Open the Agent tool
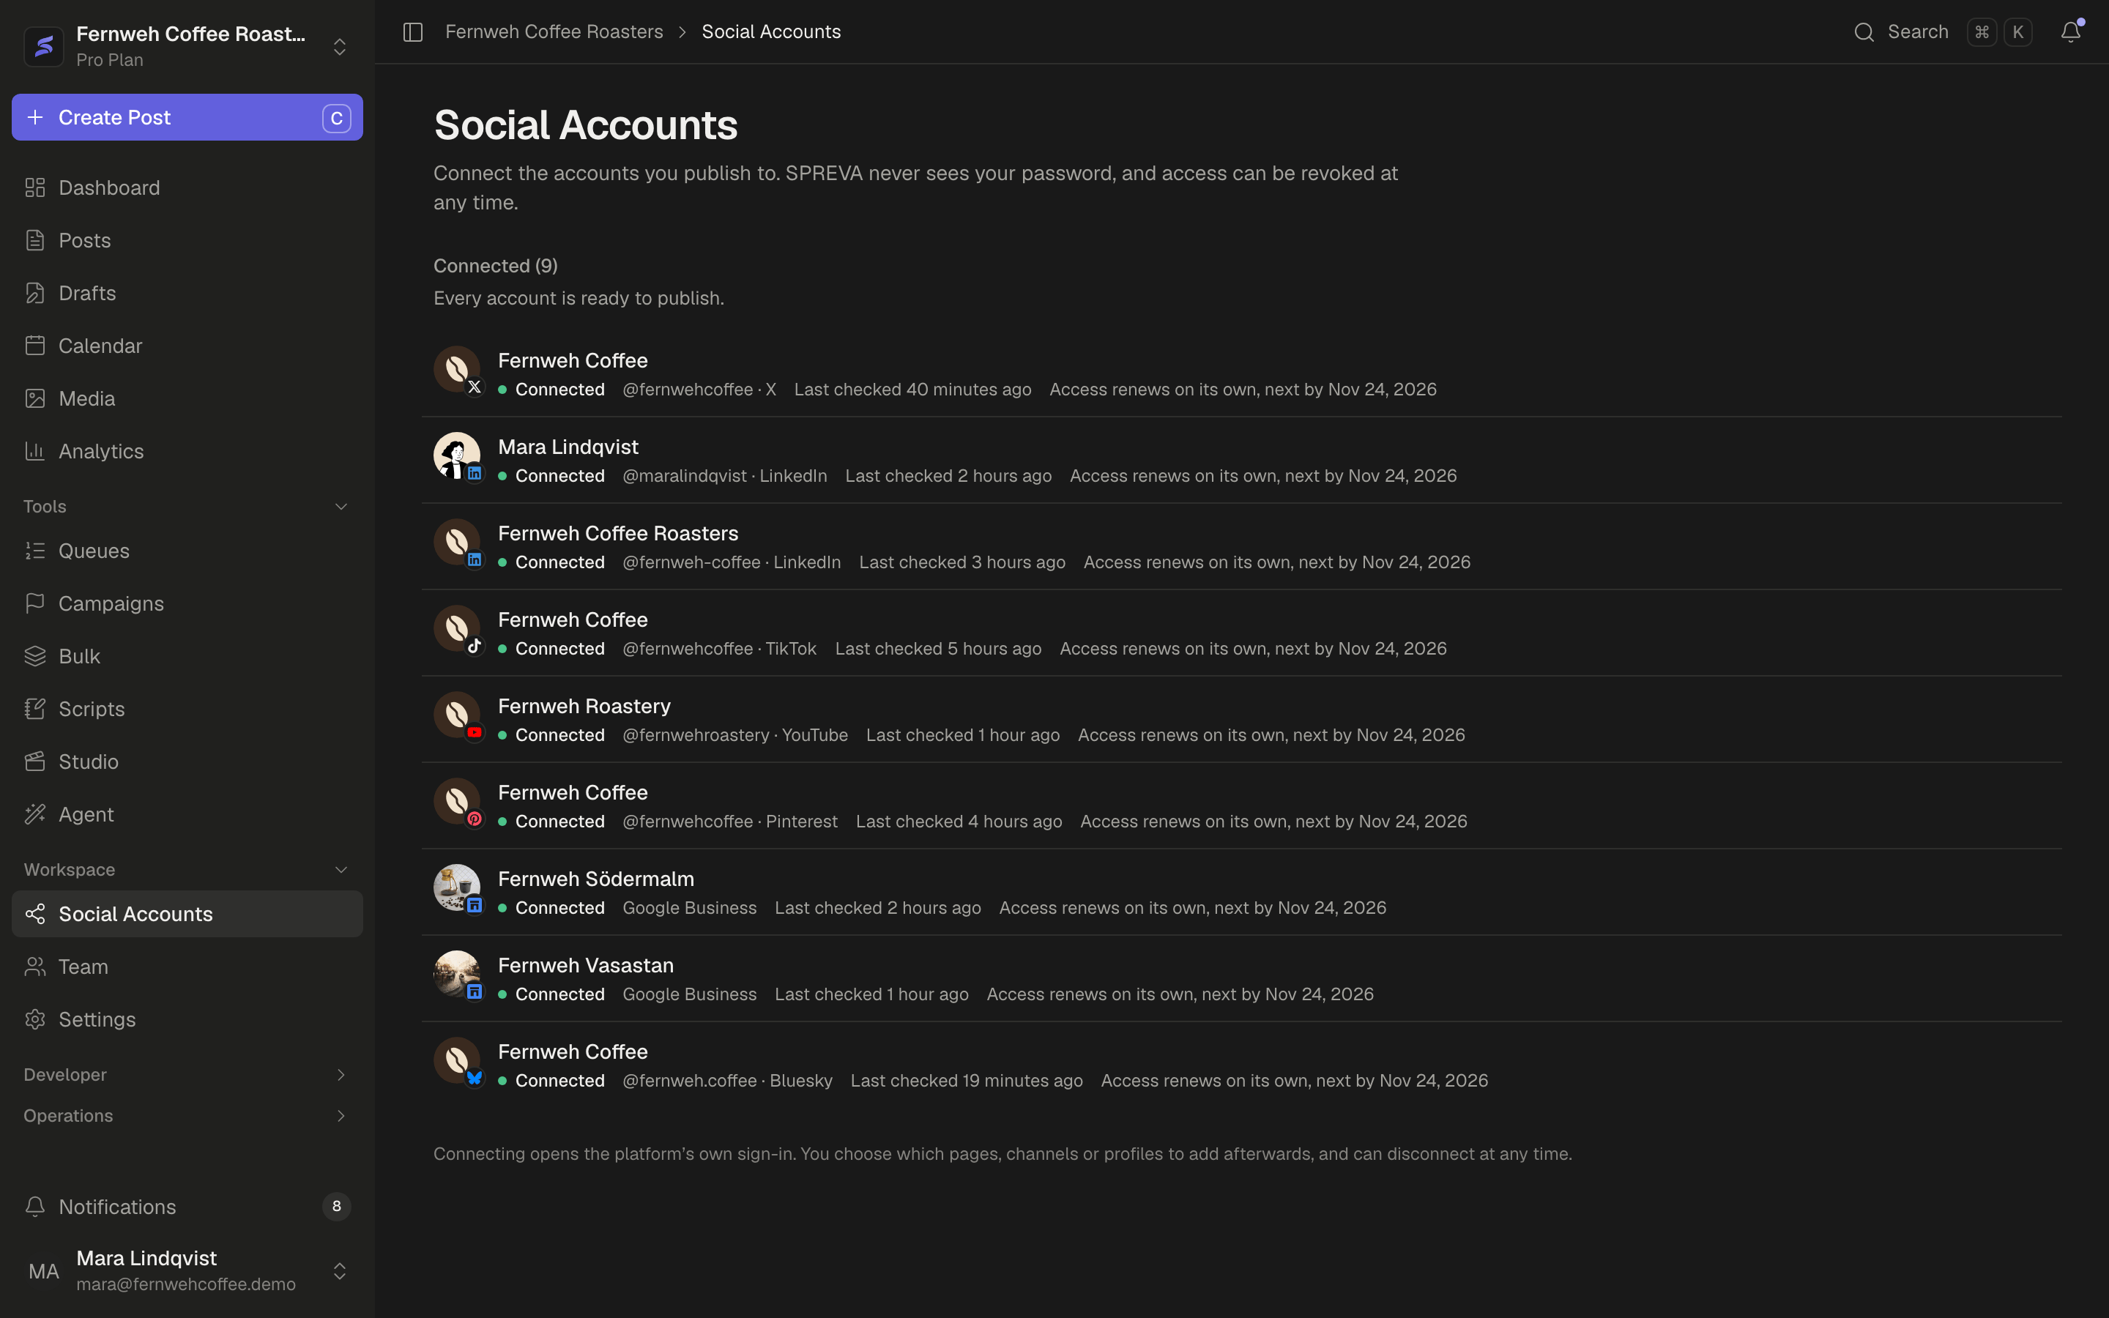Screen dimensions: 2109x1318 tap(187, 814)
